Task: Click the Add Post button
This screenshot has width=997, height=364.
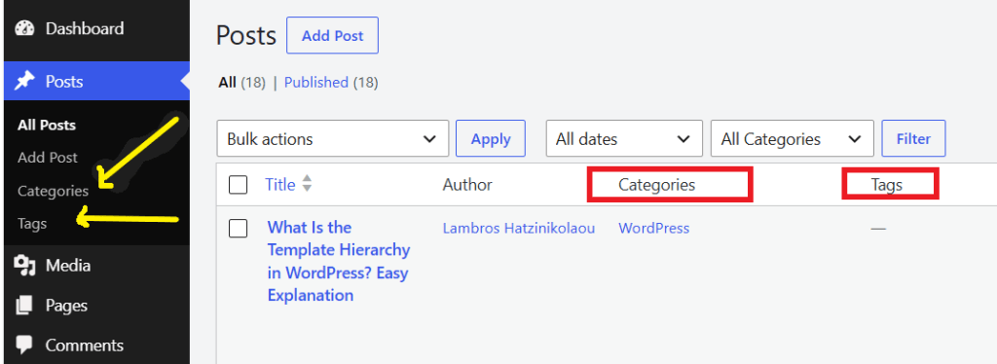Action: (333, 36)
